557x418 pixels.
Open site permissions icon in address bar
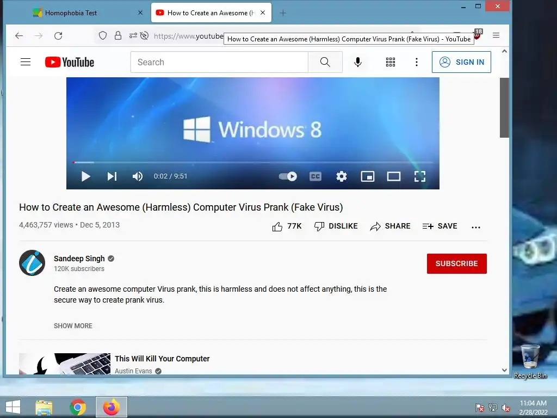(x=133, y=35)
